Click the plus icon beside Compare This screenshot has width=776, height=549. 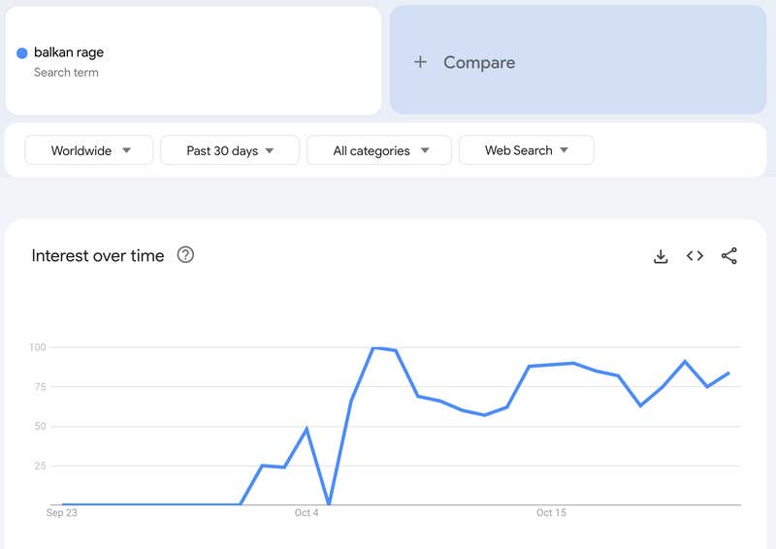pyautogui.click(x=420, y=62)
